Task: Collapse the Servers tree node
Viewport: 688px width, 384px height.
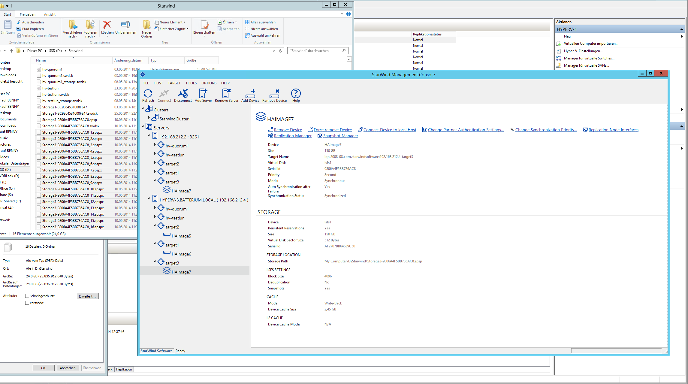Action: (x=143, y=126)
